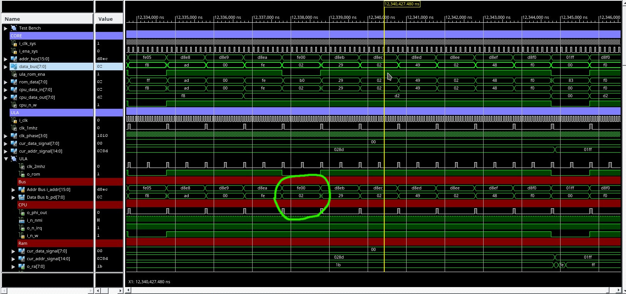Click the data_bus[7:0] bus icon
The width and height of the screenshot is (626, 294).
[x=14, y=66]
